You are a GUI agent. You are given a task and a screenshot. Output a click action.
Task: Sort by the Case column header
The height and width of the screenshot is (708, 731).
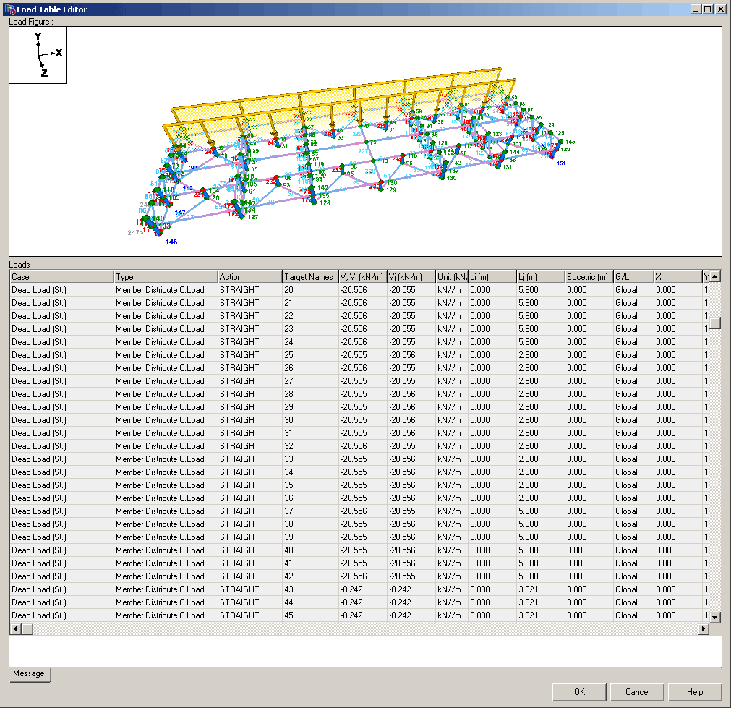[x=61, y=276]
